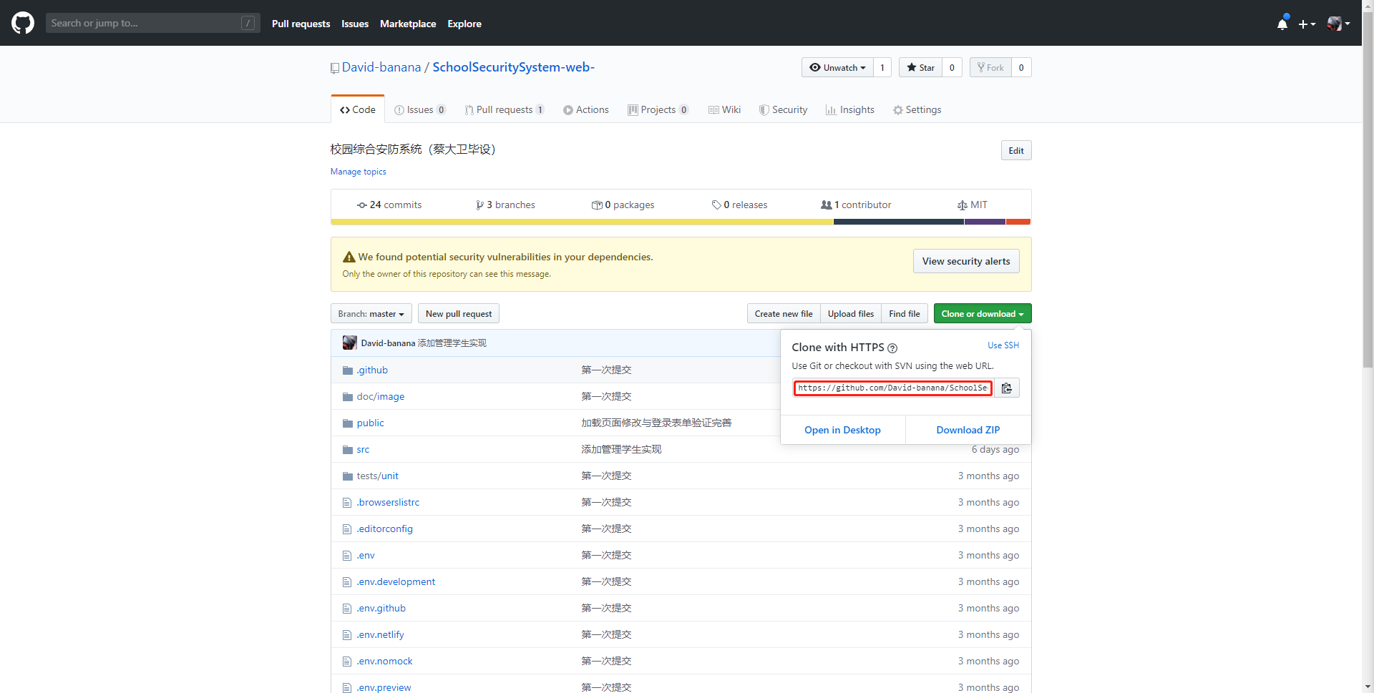
Task: Open the David-banana commit author avatar
Action: coord(349,343)
